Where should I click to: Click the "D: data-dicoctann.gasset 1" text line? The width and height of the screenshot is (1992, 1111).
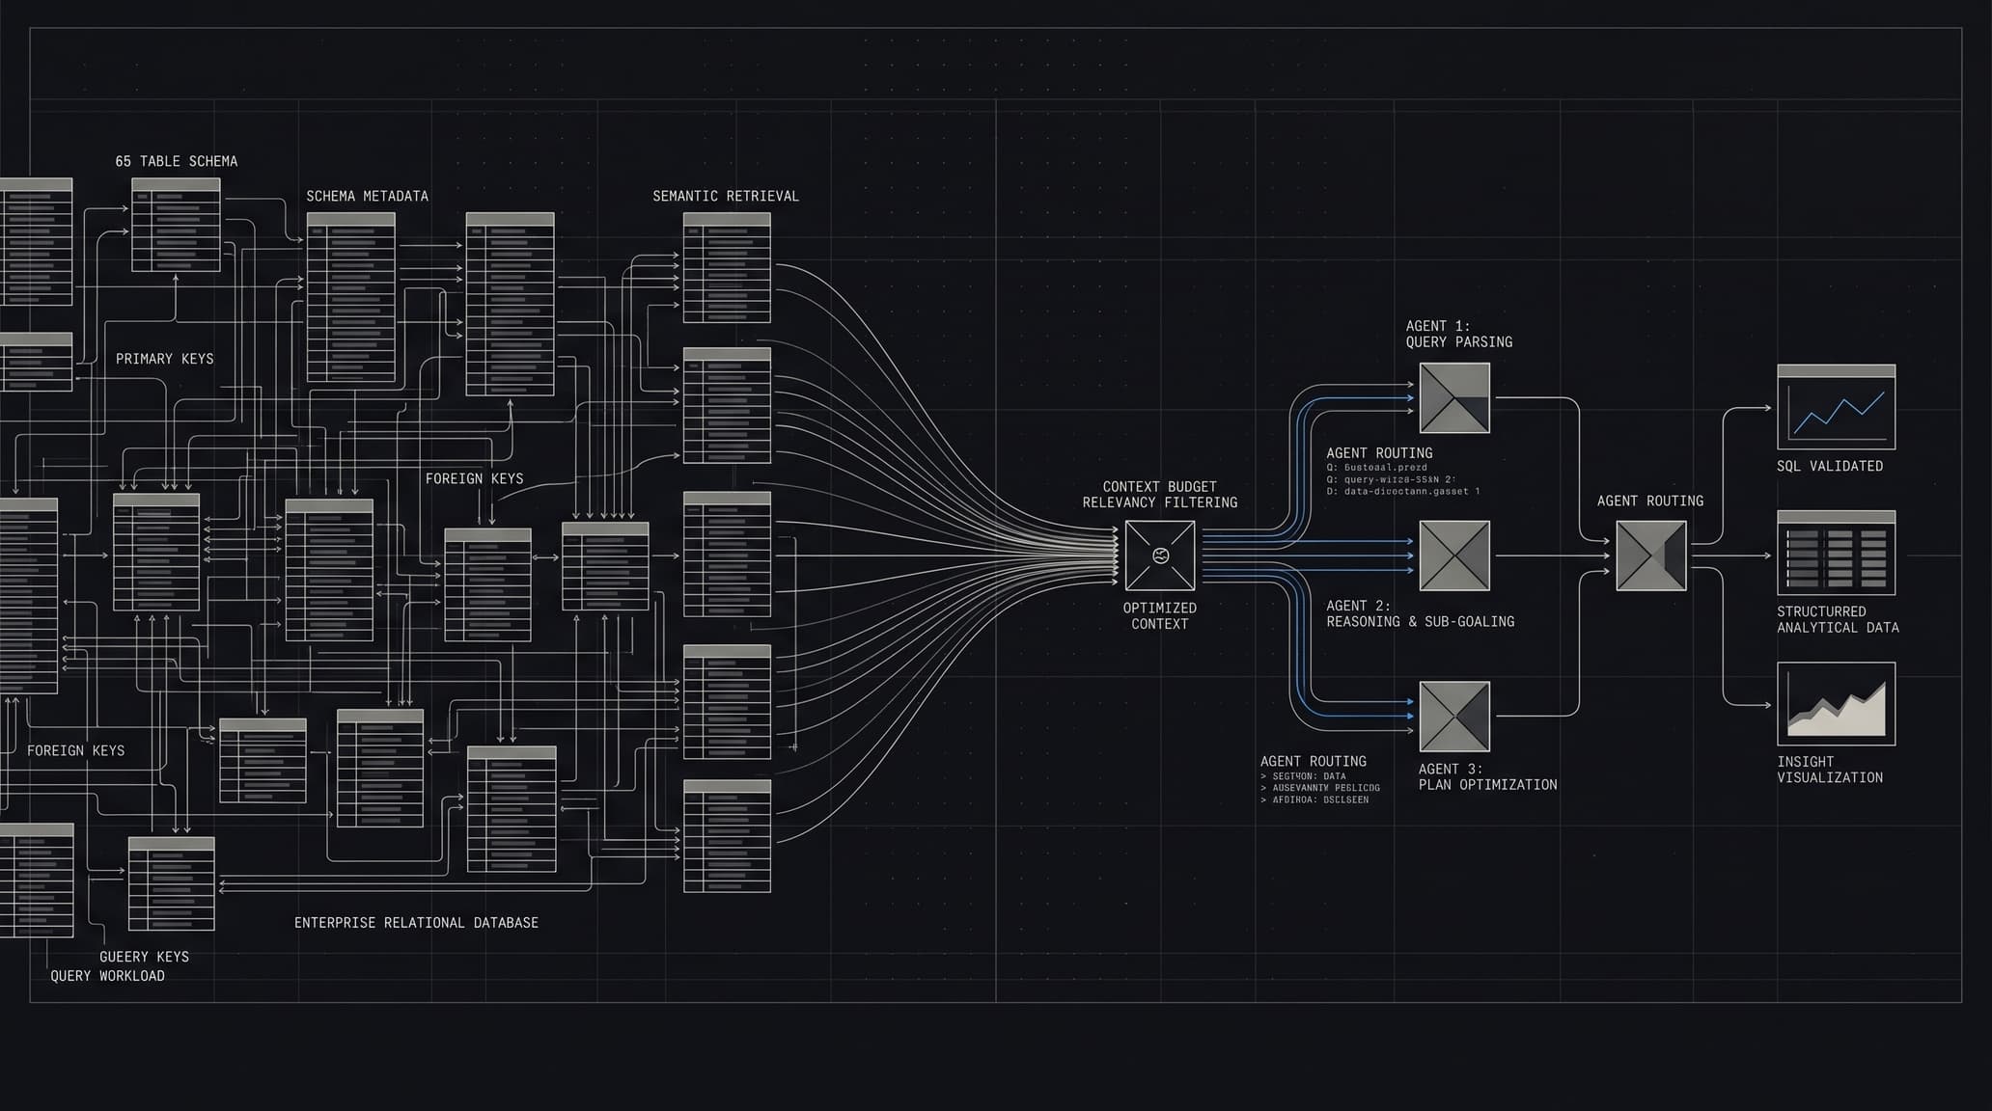[1402, 491]
